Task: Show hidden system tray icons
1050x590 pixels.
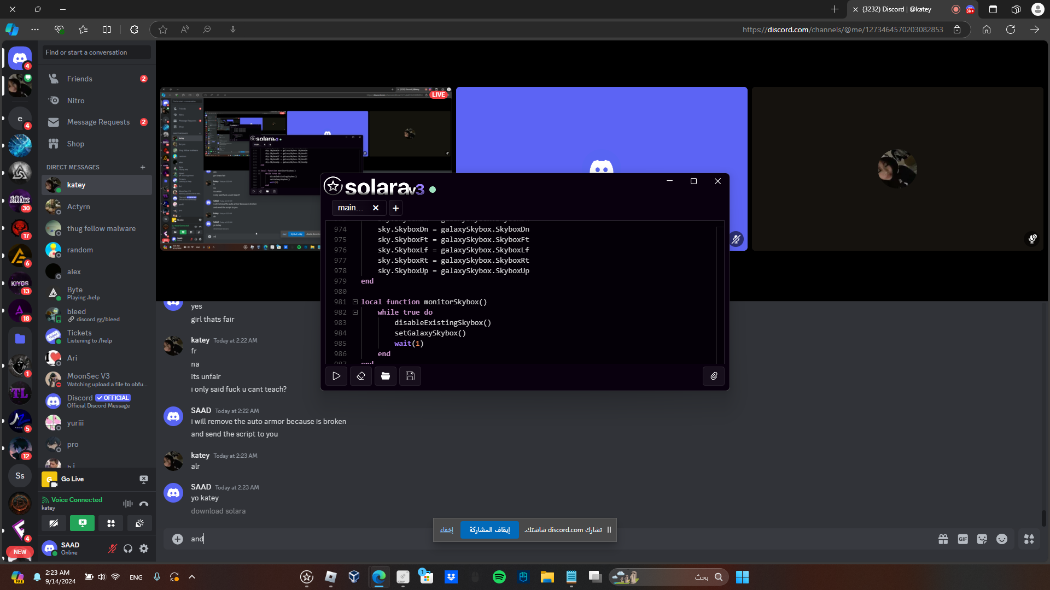Action: click(x=192, y=577)
